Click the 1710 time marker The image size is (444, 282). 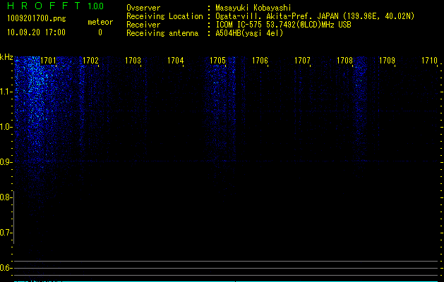point(429,61)
